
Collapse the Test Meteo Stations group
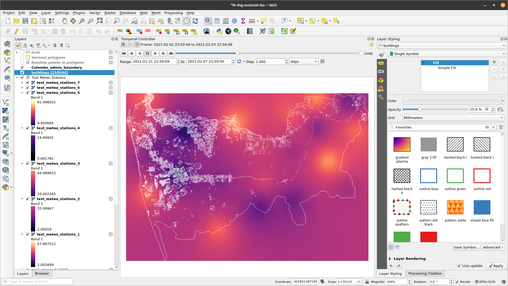click(17, 77)
